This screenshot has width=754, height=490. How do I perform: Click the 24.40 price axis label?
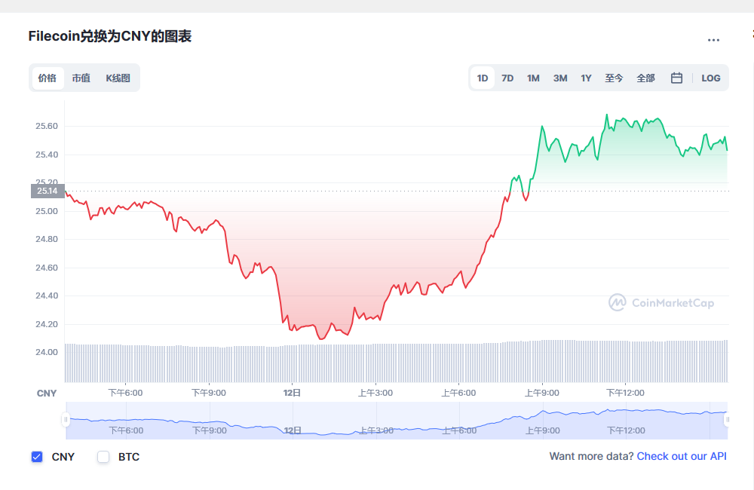point(47,296)
